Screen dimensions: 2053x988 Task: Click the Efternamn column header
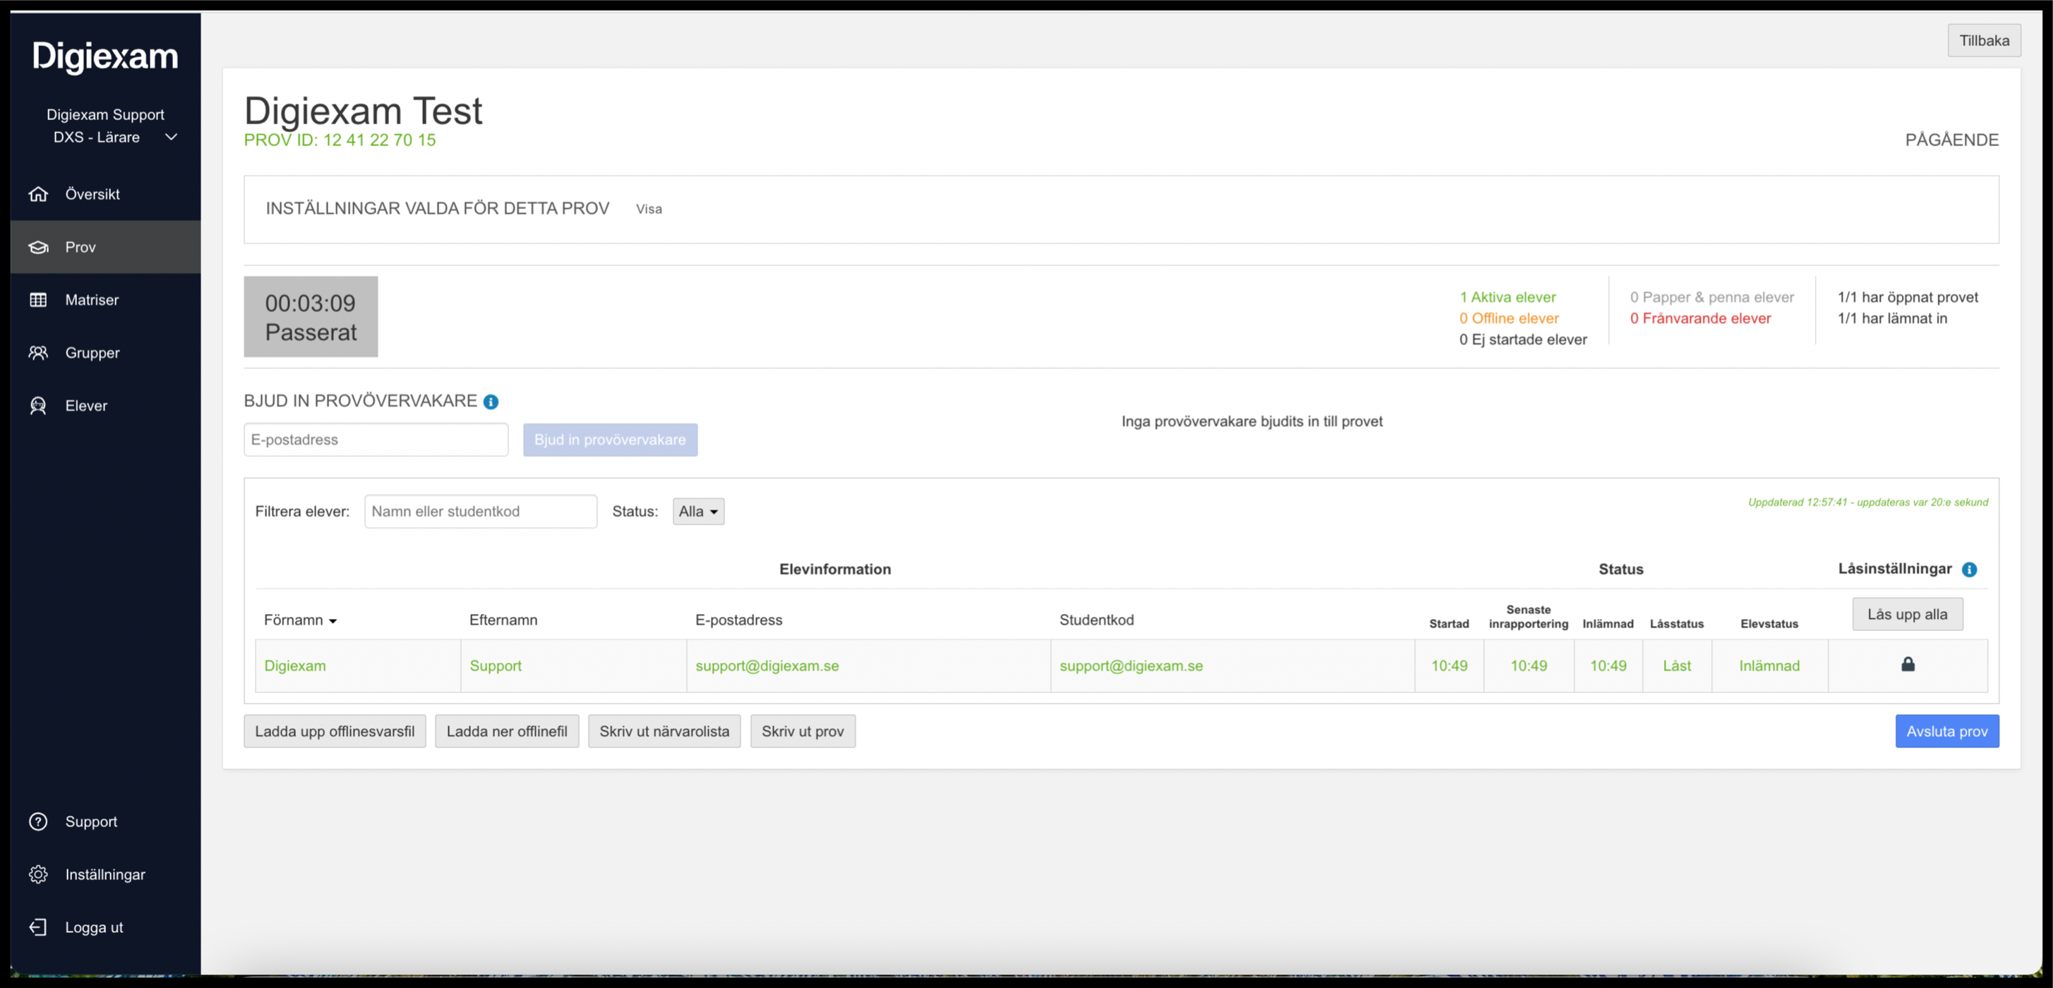[503, 620]
